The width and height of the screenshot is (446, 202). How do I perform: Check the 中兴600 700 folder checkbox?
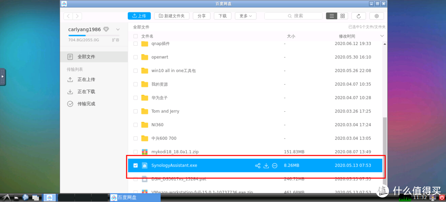[135, 139]
